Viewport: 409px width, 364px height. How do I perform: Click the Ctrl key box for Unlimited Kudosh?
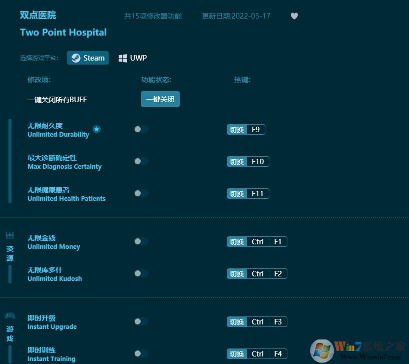258,274
